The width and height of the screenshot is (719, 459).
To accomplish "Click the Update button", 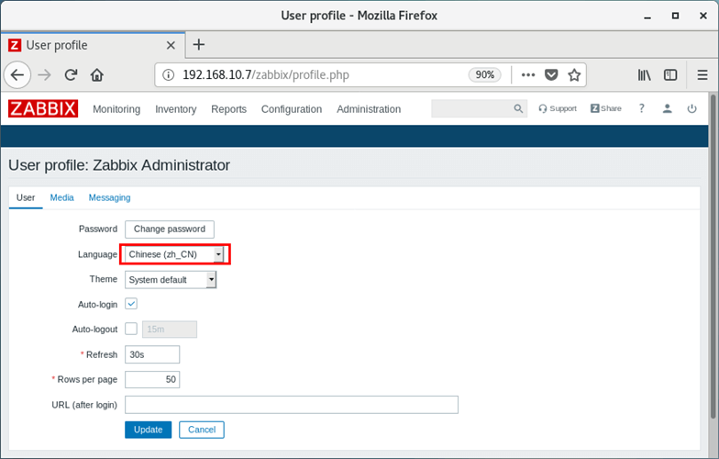I will (149, 430).
